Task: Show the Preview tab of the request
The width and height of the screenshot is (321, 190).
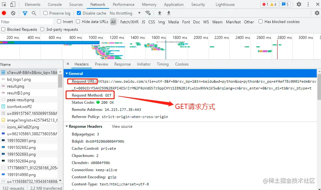Action: click(102, 64)
